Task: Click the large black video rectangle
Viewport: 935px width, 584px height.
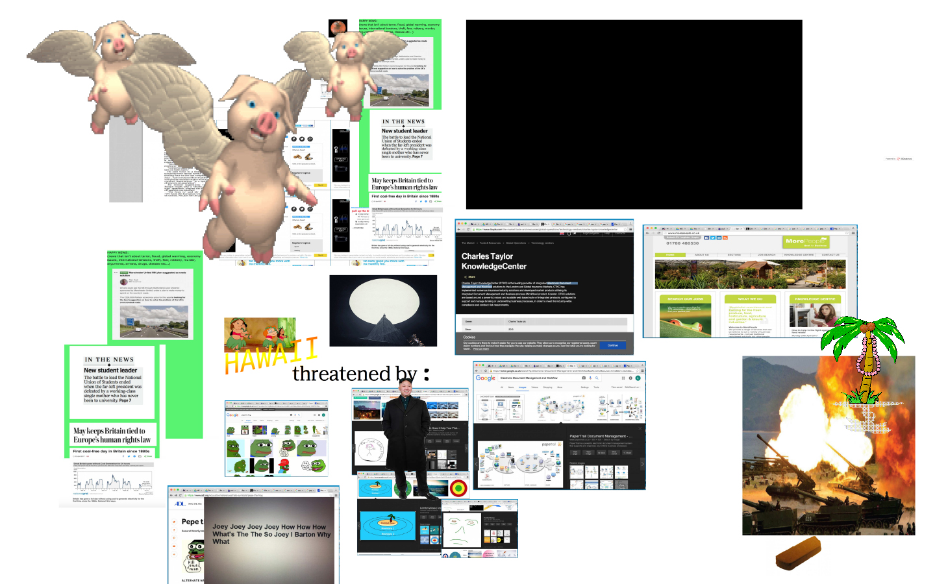Action: (634, 114)
